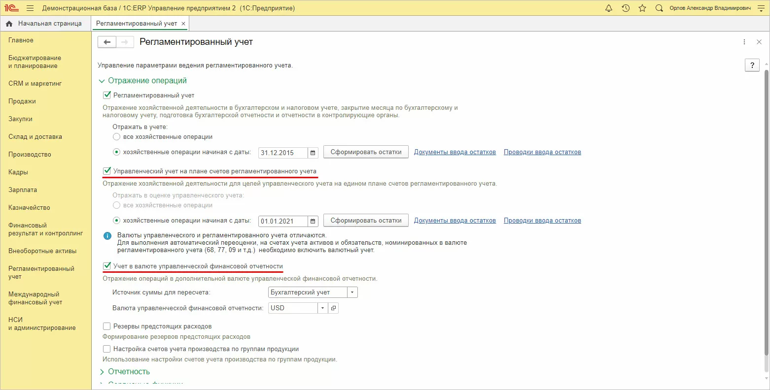The height and width of the screenshot is (390, 770).
Task: Open the Главное section
Action: click(21, 40)
